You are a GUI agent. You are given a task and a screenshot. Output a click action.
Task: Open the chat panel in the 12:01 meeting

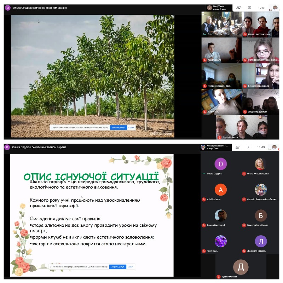pos(250,8)
